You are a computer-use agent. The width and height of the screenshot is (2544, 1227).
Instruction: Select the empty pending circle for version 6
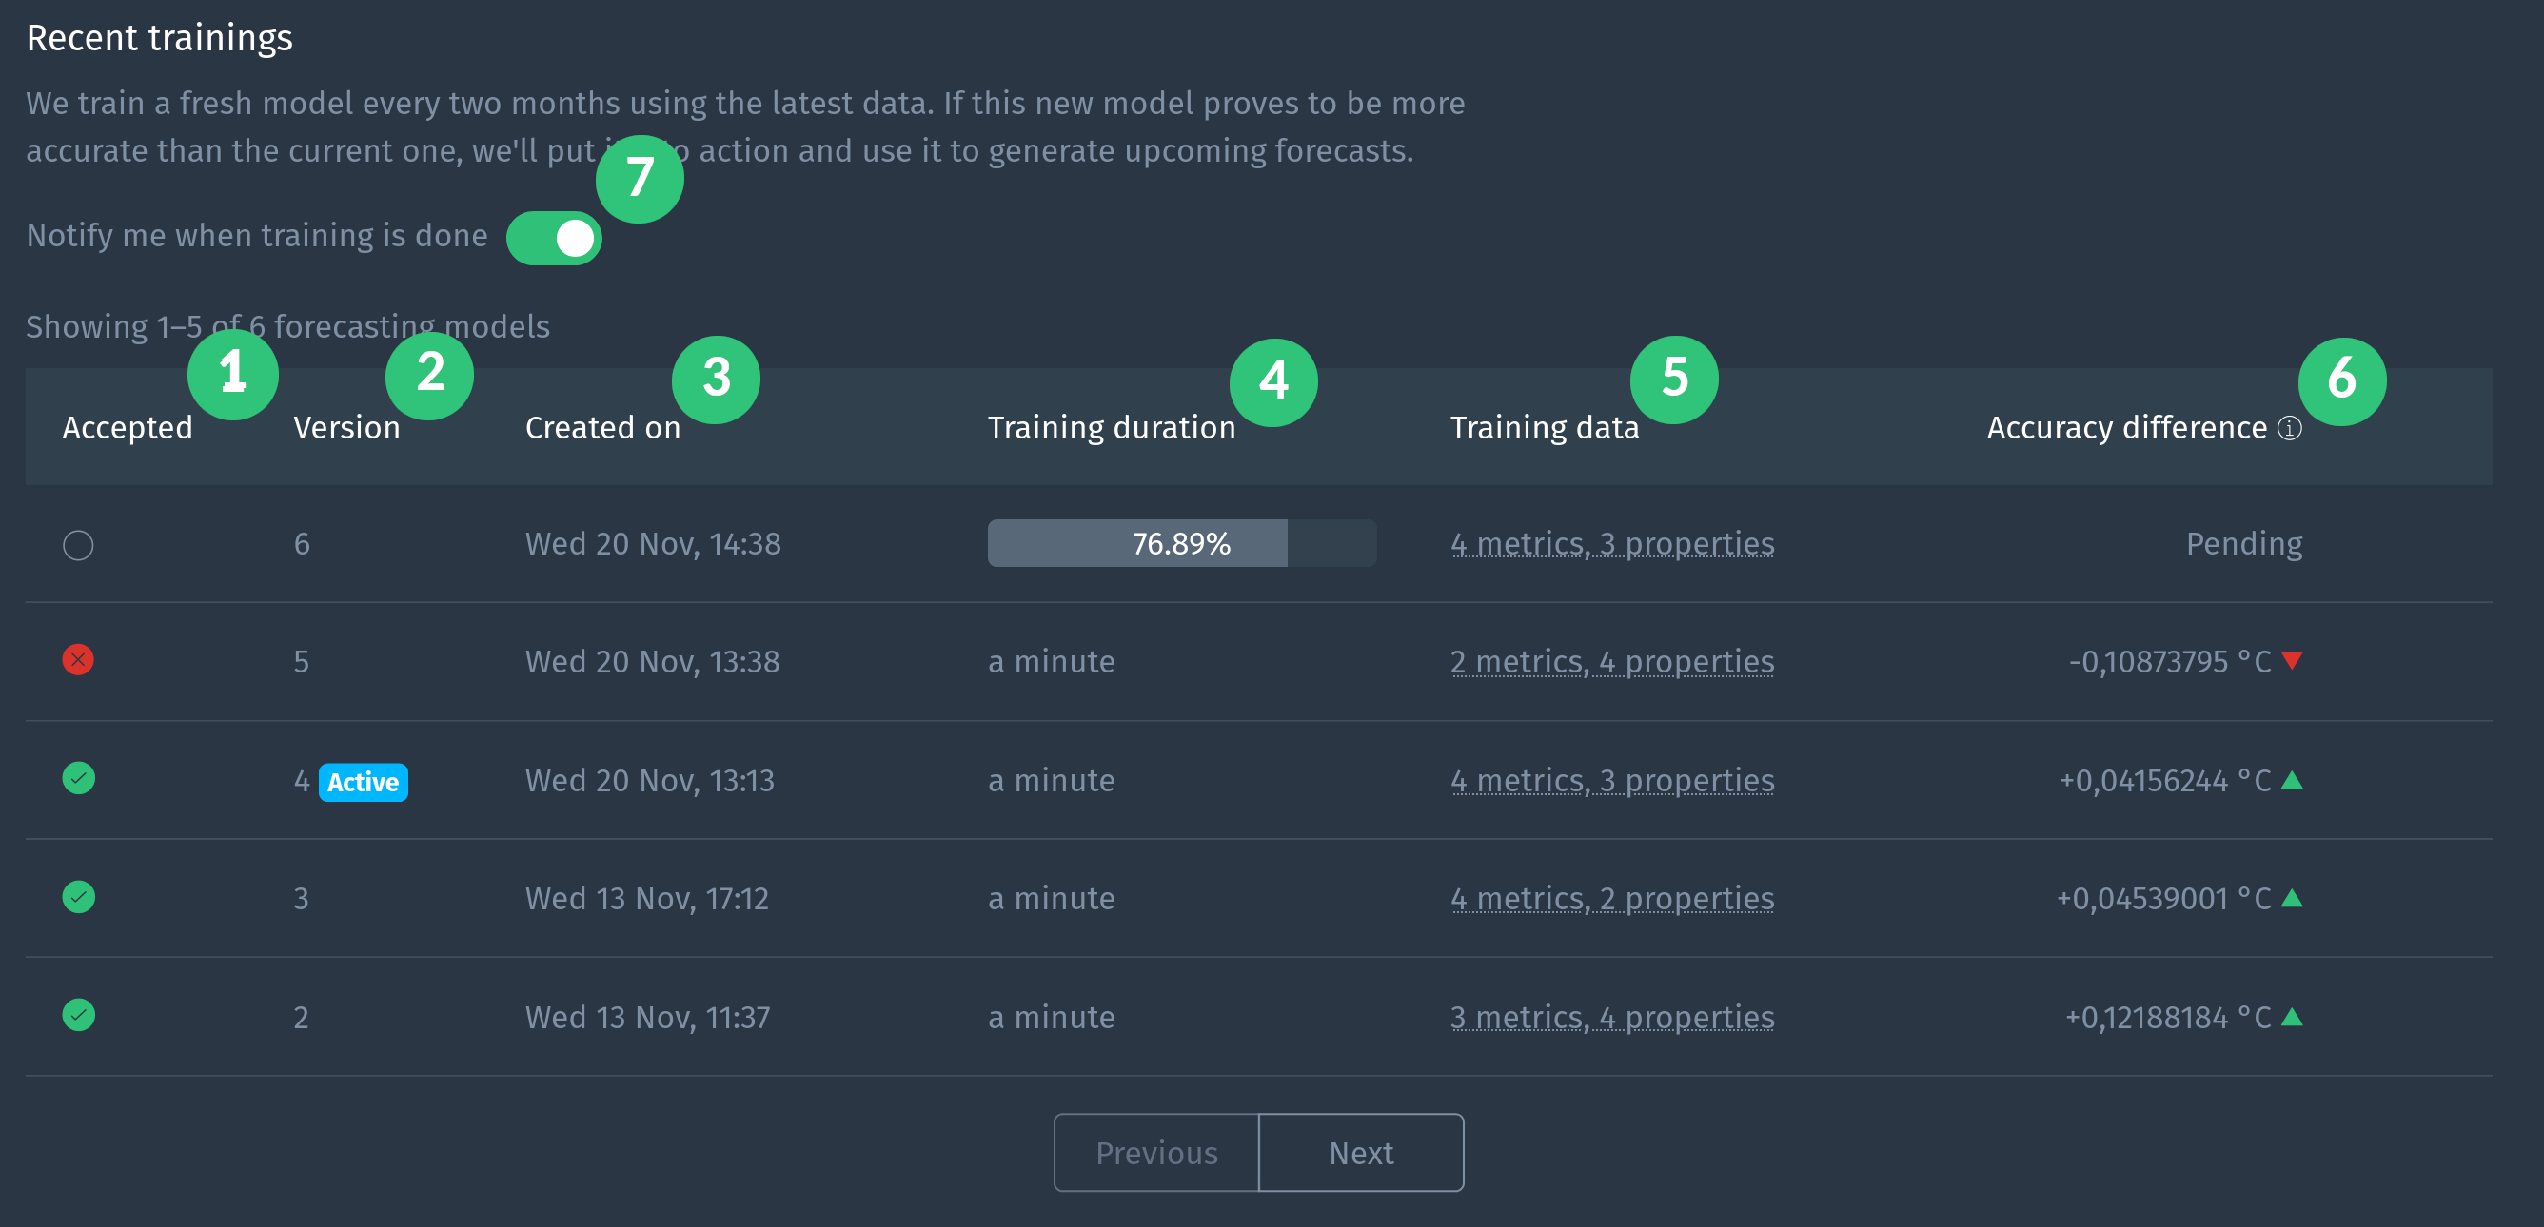point(78,545)
